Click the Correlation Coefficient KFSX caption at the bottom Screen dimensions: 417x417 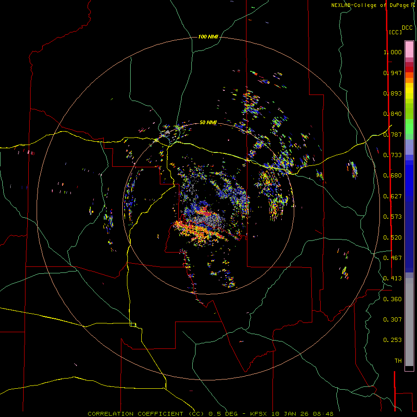click(x=210, y=414)
